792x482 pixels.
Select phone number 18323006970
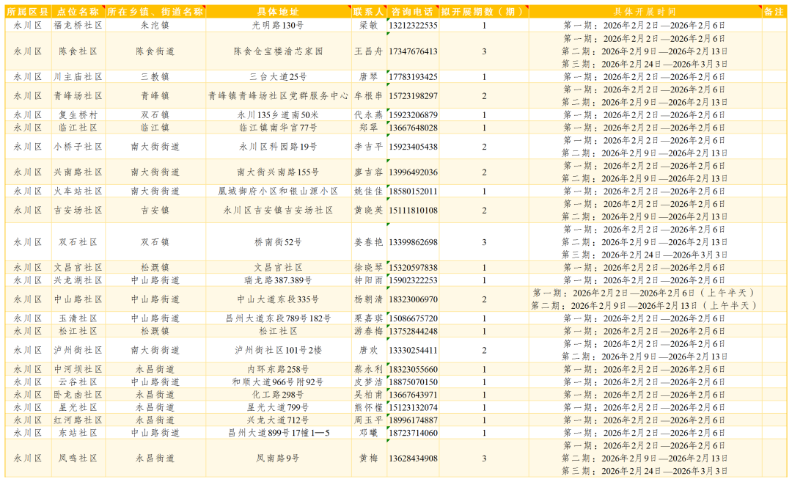[x=413, y=299]
